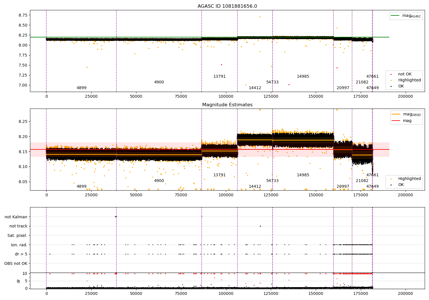Click obsid label 20997 in AGASC ID plot
Viewport: 429px width, 300px height.
pyautogui.click(x=343, y=88)
